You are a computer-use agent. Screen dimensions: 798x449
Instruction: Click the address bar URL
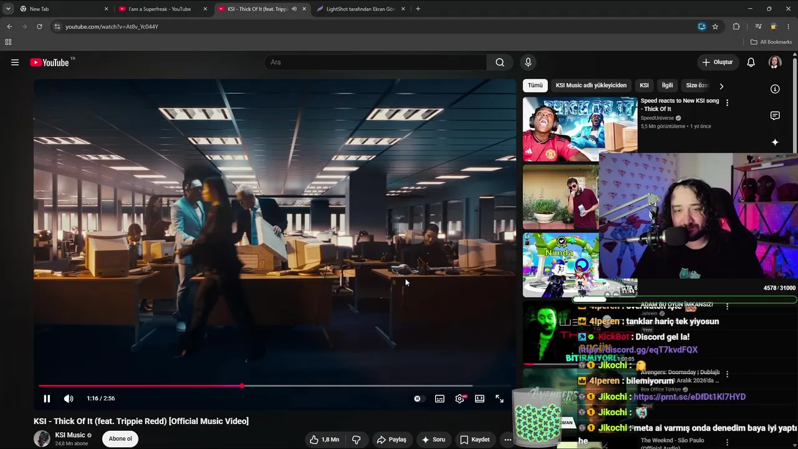(x=112, y=27)
